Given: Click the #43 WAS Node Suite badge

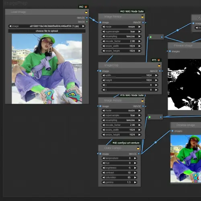Looking at the screenshot, I should (132, 11).
